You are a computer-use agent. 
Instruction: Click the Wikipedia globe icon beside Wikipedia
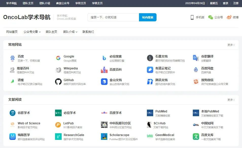(x=58, y=70)
